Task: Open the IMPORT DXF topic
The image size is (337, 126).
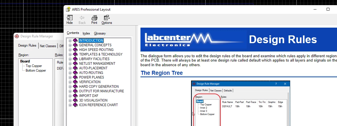Action: point(88,96)
